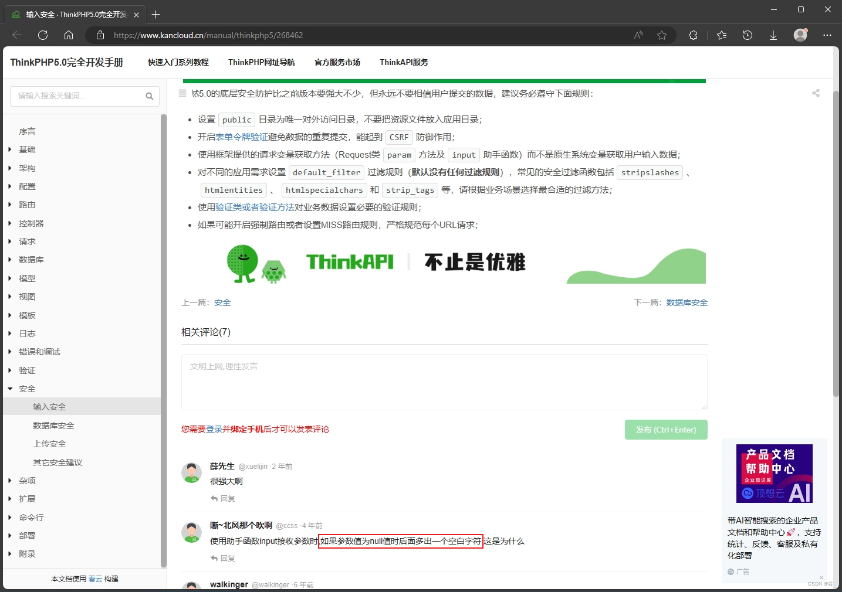Click inside the comment input box
This screenshot has width=842, height=592.
(444, 382)
